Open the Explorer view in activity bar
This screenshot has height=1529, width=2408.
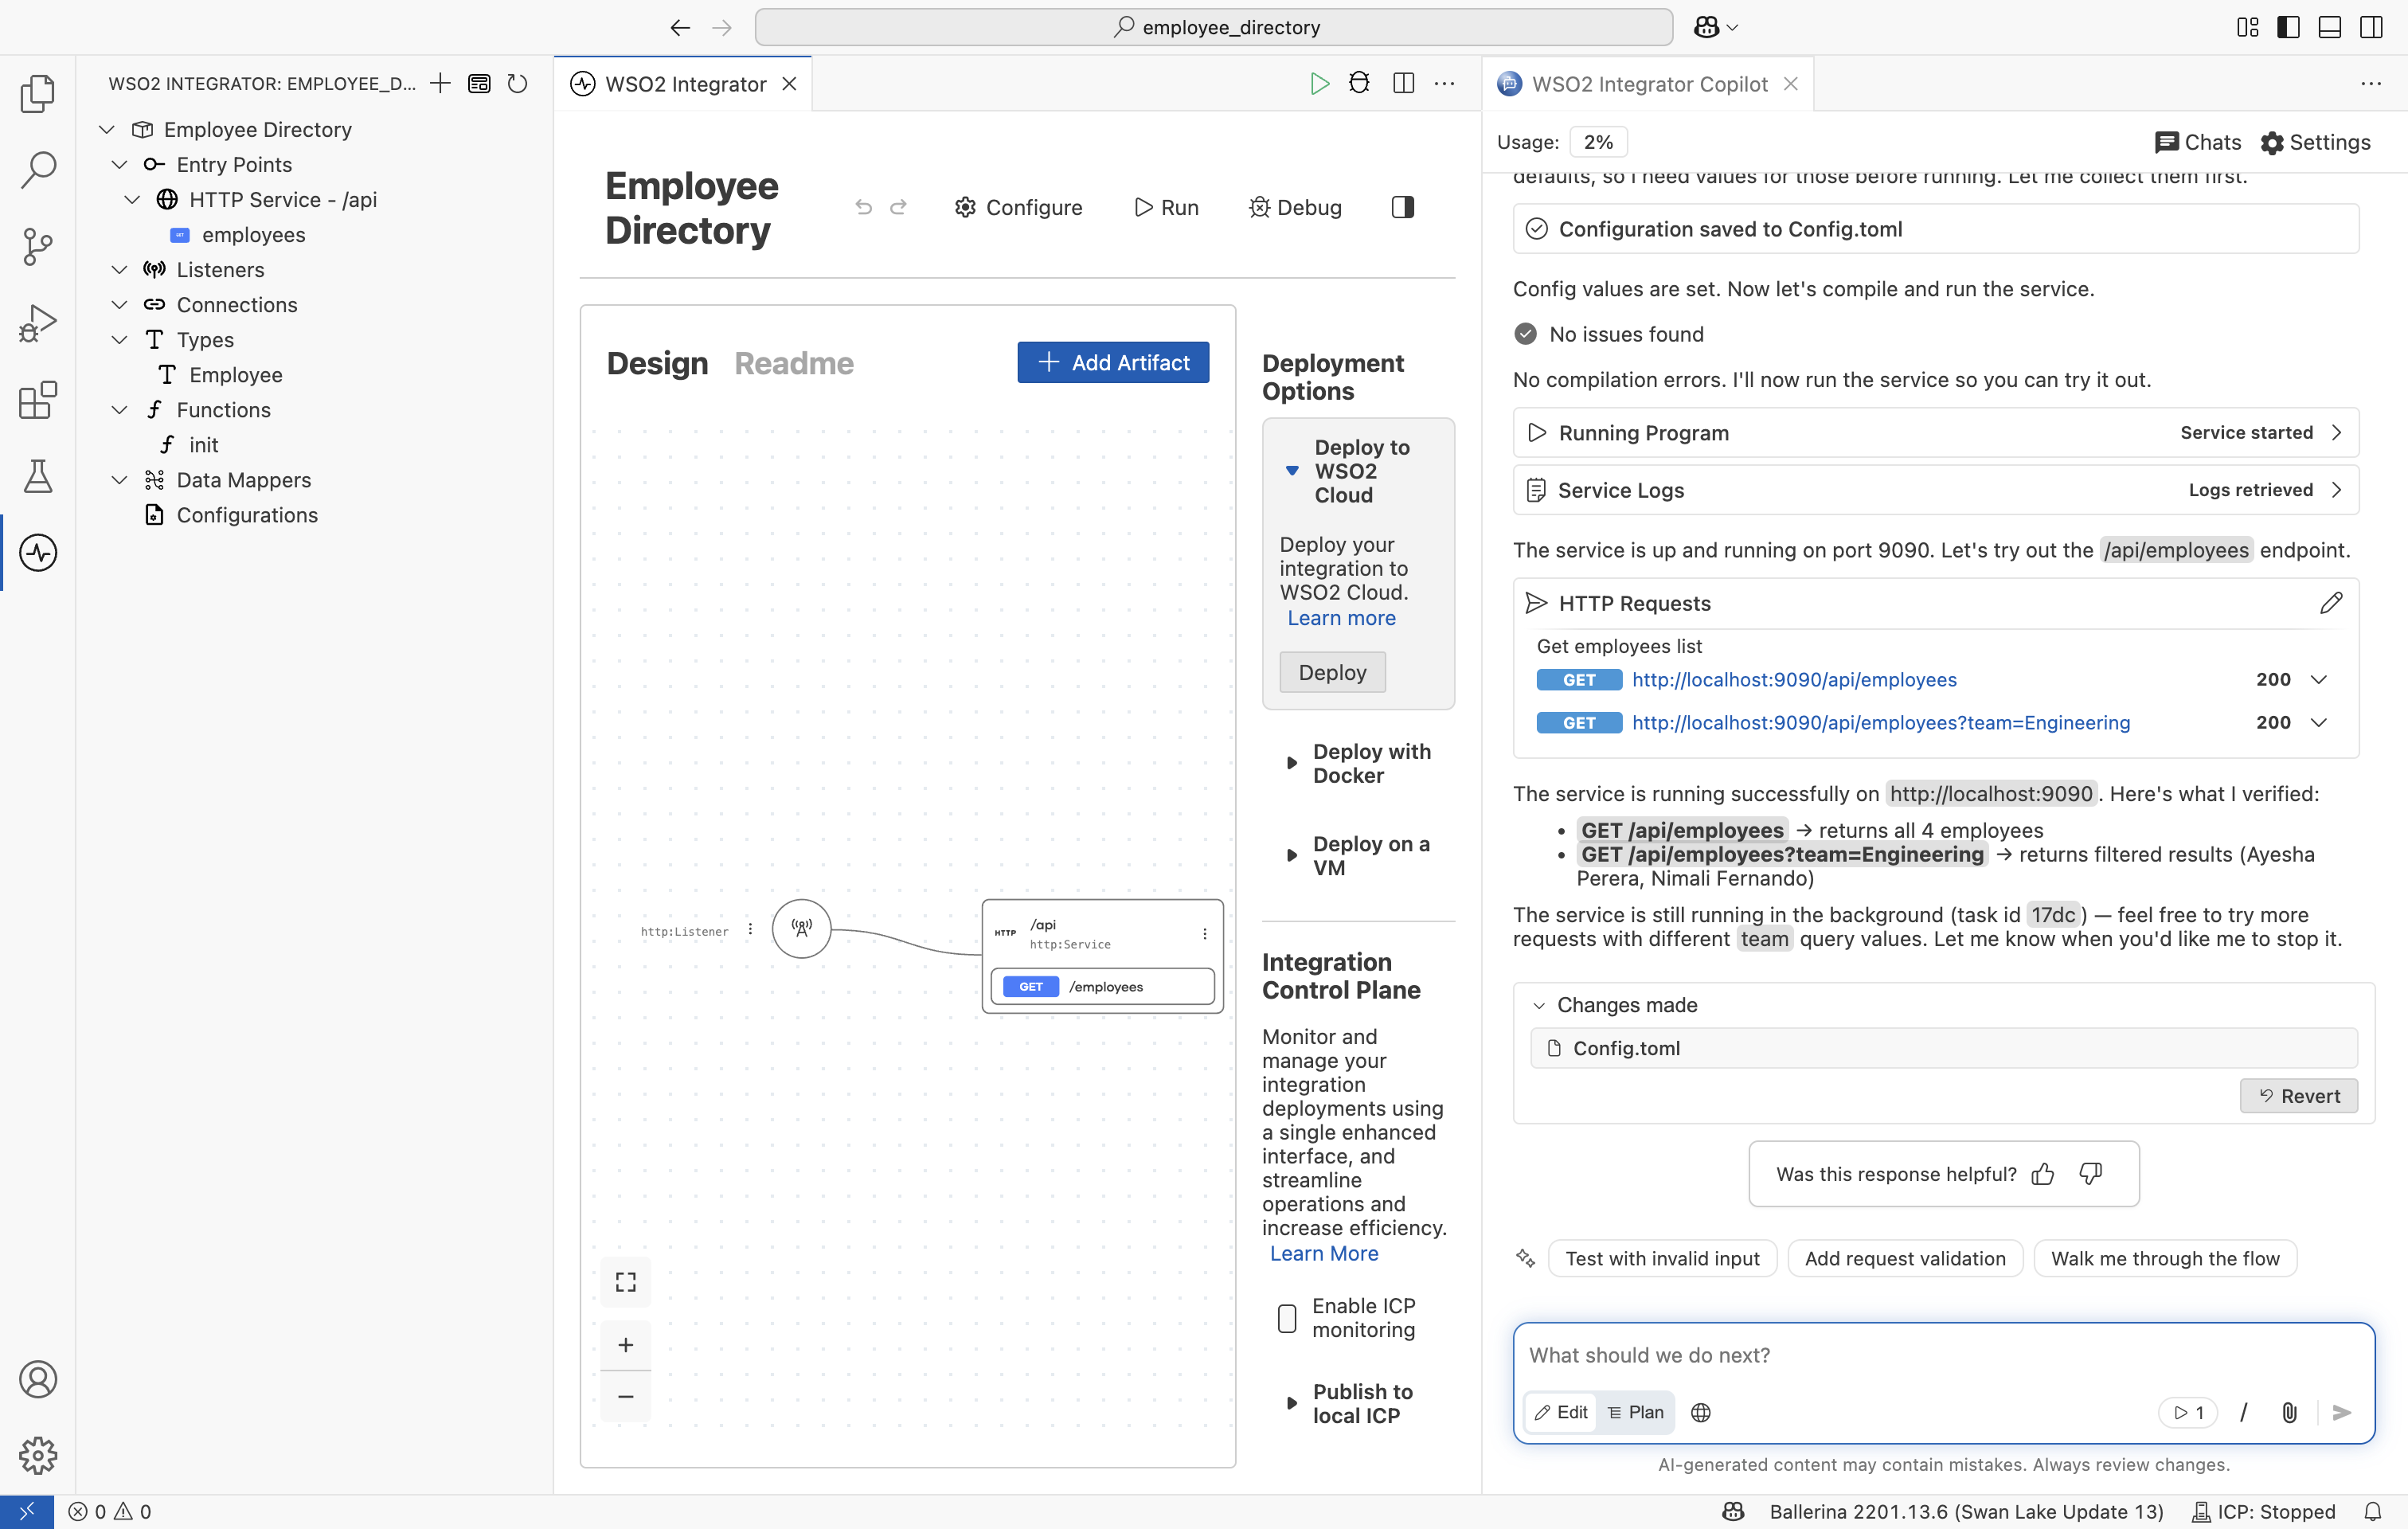[x=38, y=94]
